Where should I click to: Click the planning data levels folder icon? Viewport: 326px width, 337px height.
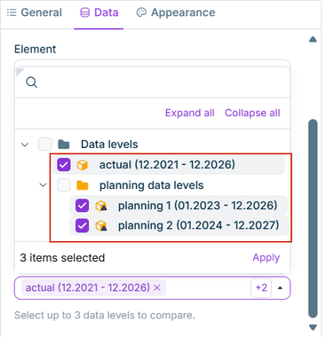[x=83, y=185]
